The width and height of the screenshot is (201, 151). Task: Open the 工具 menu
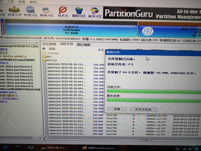point(10,2)
